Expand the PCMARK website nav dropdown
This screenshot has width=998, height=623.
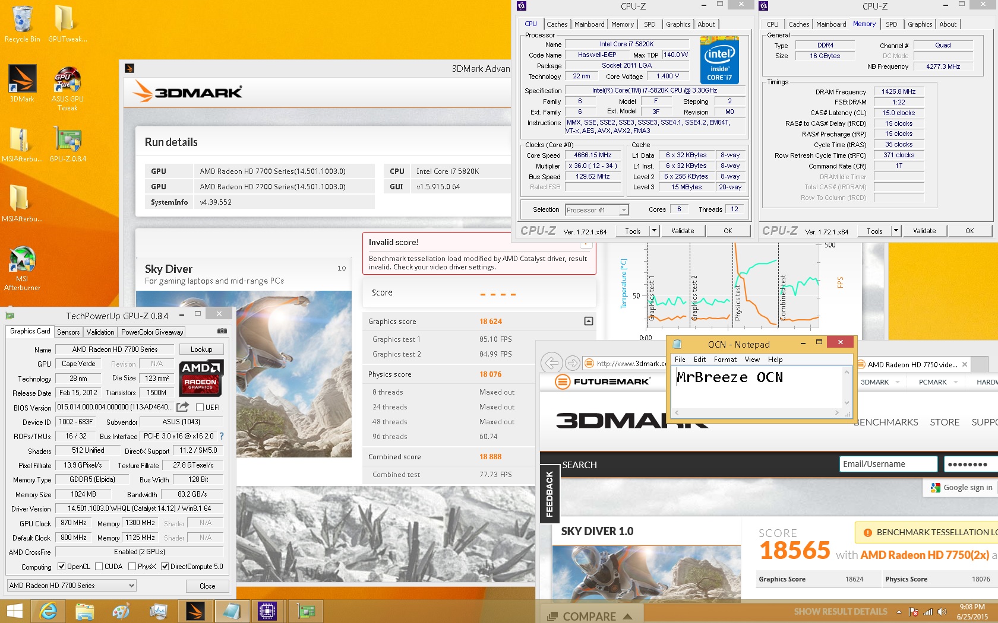955,382
